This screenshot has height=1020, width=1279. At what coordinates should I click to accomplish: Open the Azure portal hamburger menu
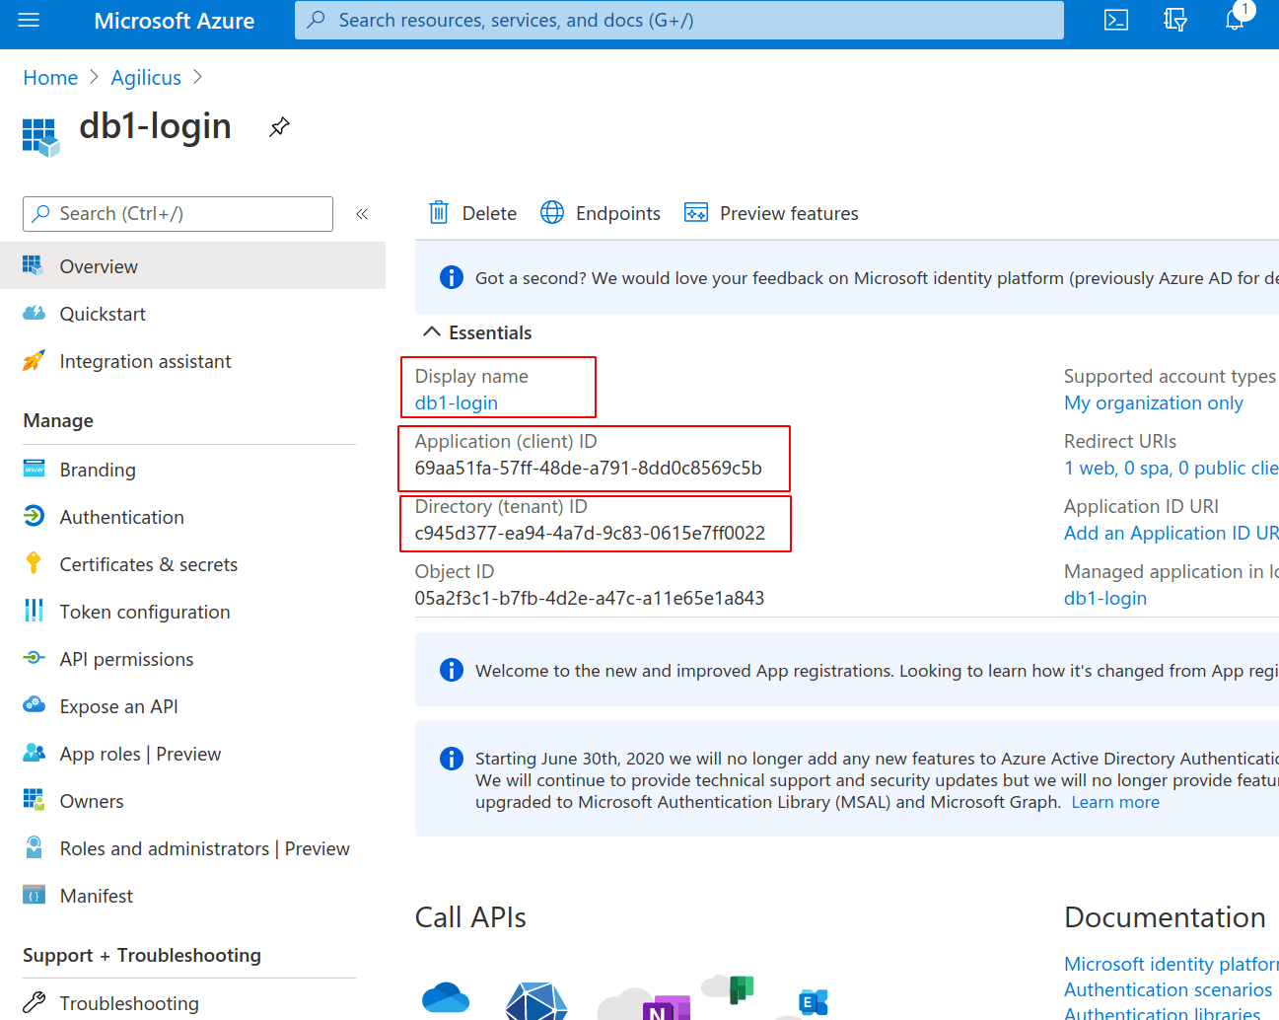(29, 21)
